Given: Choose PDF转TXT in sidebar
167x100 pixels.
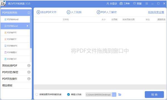Looking at the screenshot, I should [x=15, y=59].
